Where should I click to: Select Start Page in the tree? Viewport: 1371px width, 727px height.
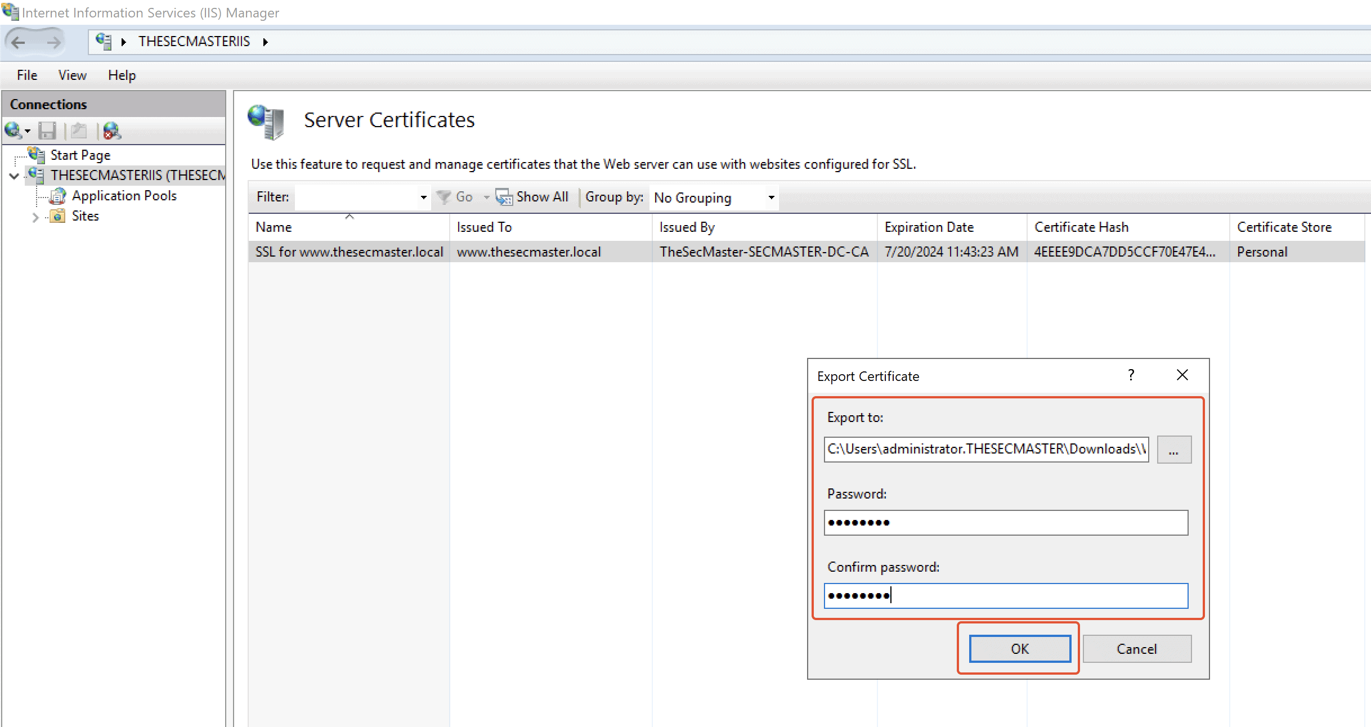click(80, 155)
